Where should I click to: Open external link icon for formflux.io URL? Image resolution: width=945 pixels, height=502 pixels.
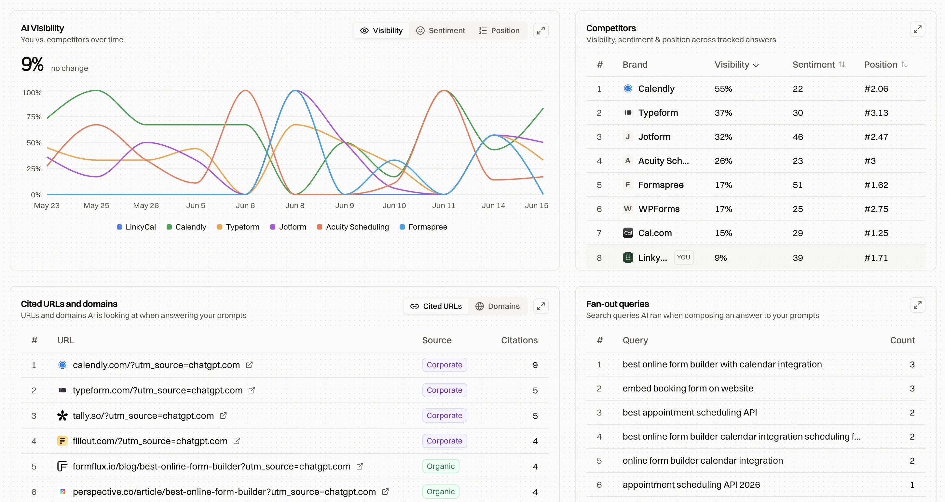(x=360, y=466)
